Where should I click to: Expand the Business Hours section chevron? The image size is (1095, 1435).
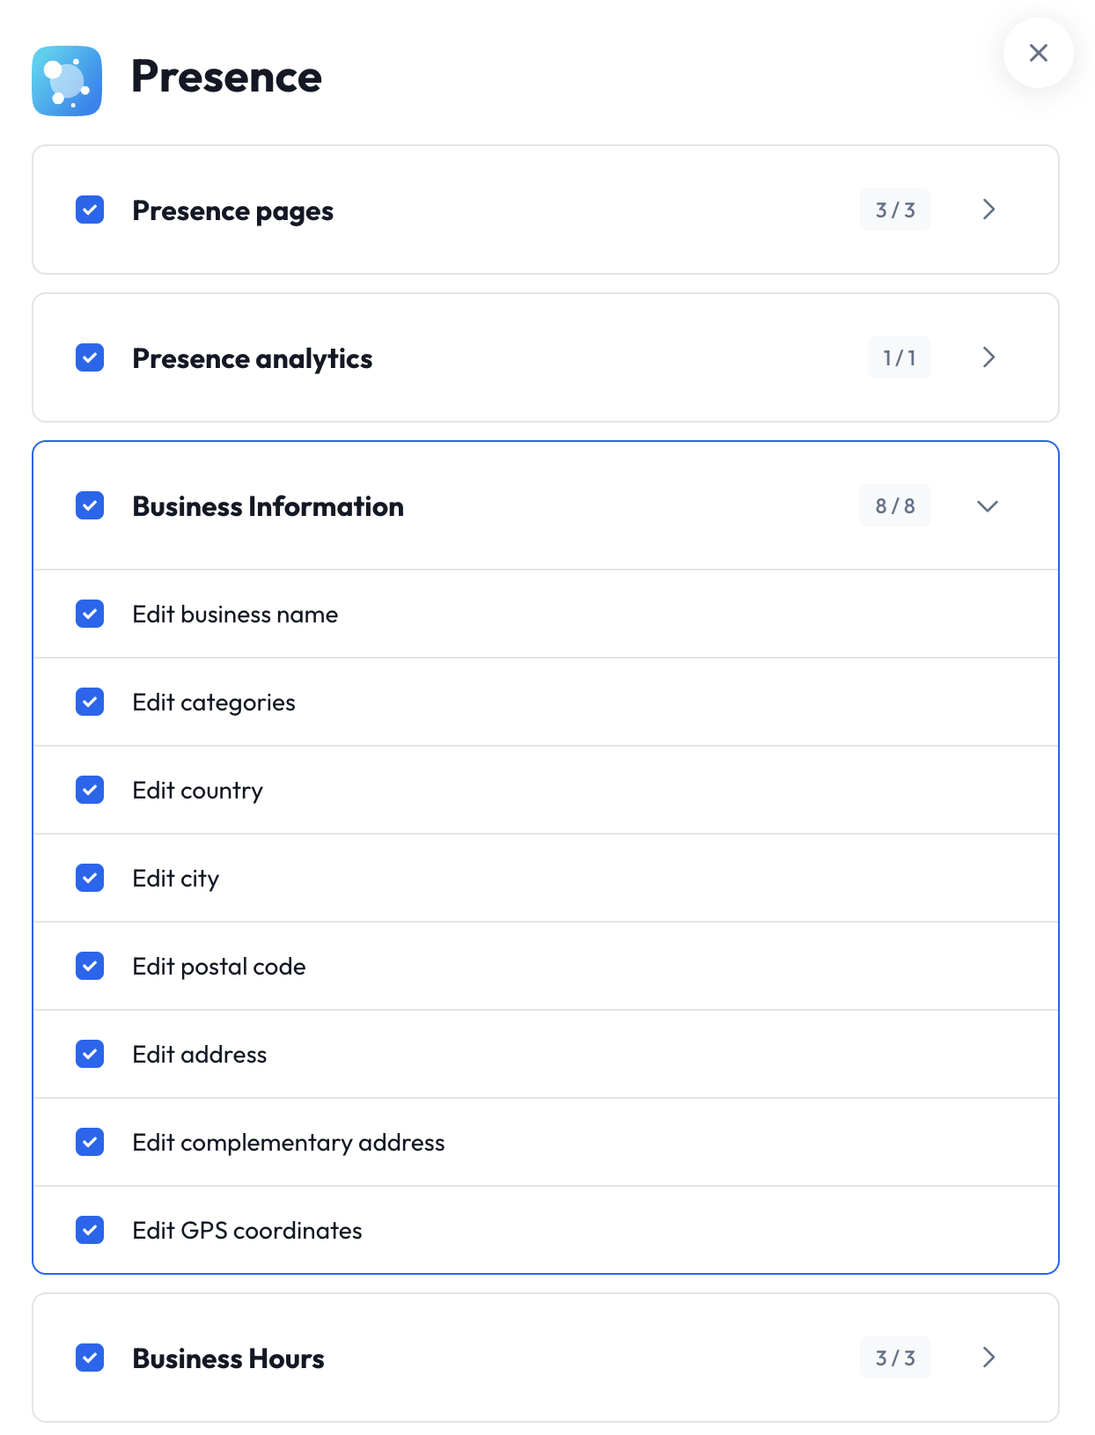tap(988, 1358)
